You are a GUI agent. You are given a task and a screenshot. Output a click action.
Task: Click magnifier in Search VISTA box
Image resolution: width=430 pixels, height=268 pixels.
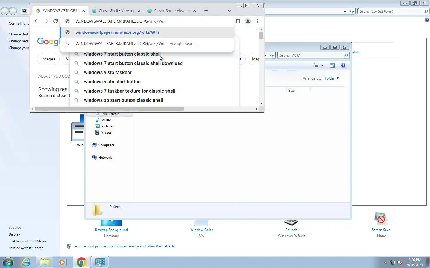[x=346, y=55]
